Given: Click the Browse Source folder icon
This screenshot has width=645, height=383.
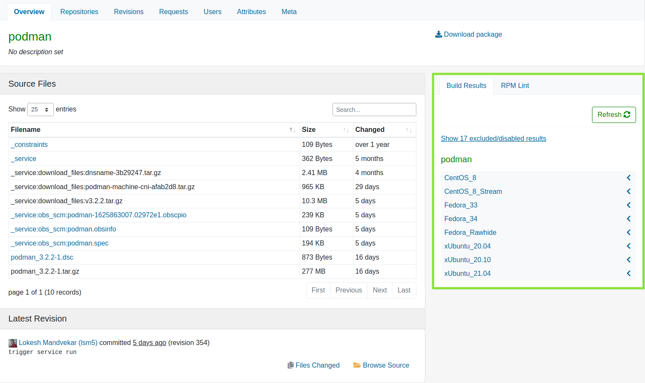Looking at the screenshot, I should pyautogui.click(x=357, y=365).
